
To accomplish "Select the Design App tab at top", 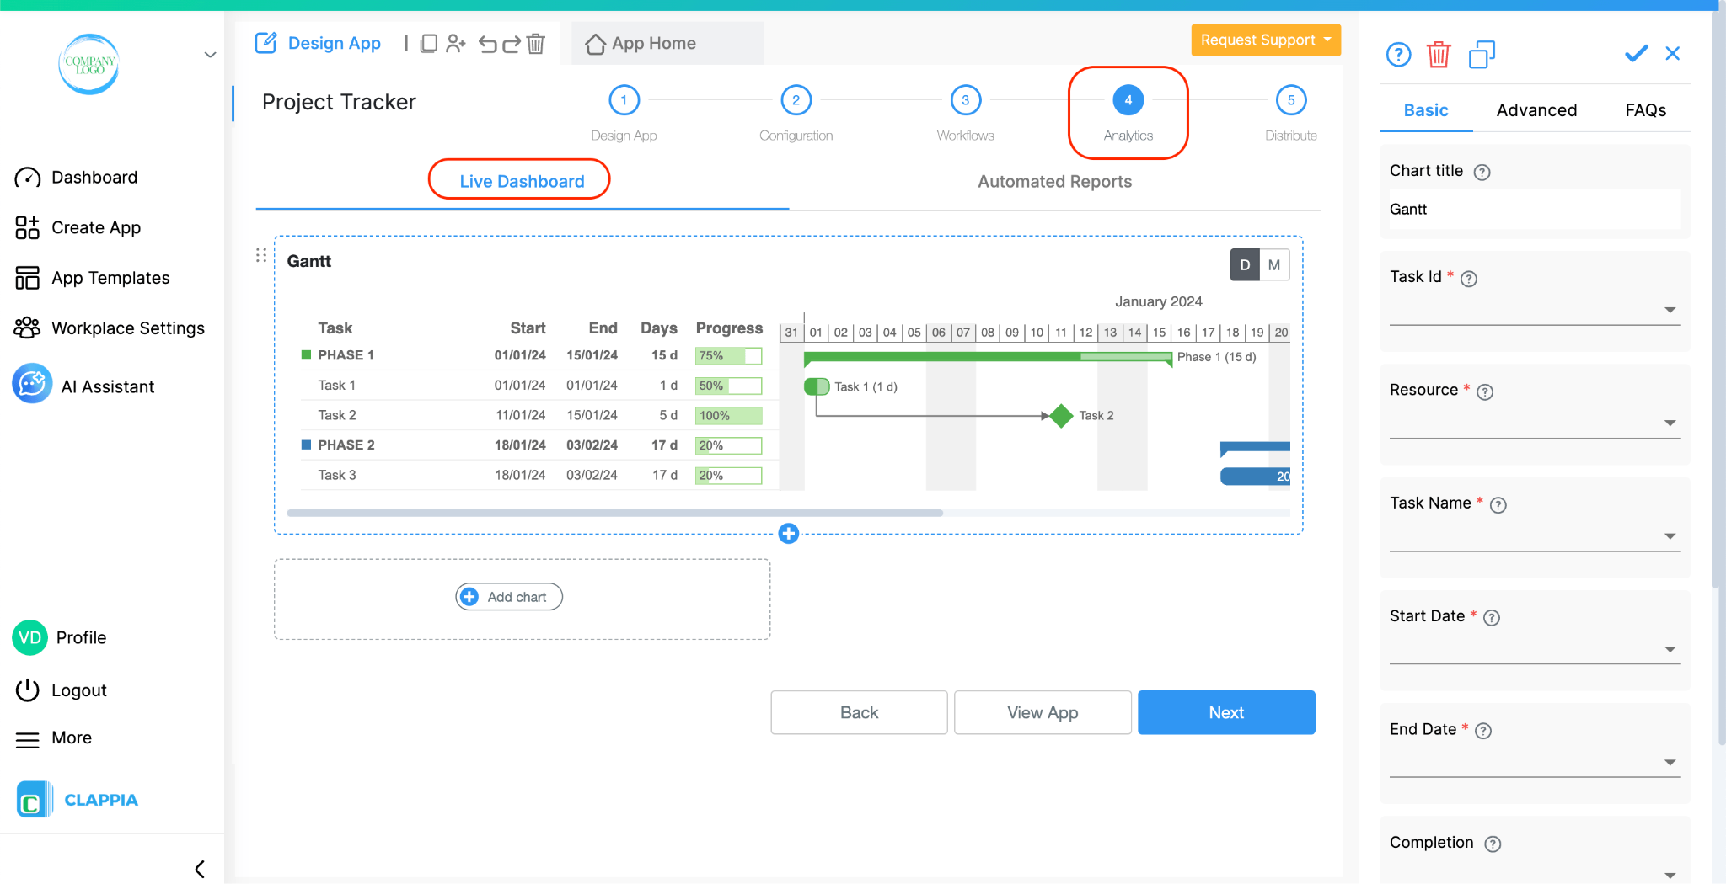I will (x=318, y=44).
